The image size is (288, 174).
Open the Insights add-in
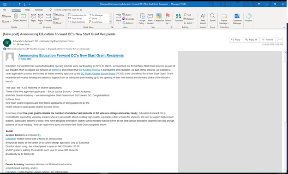pyautogui.click(x=248, y=18)
